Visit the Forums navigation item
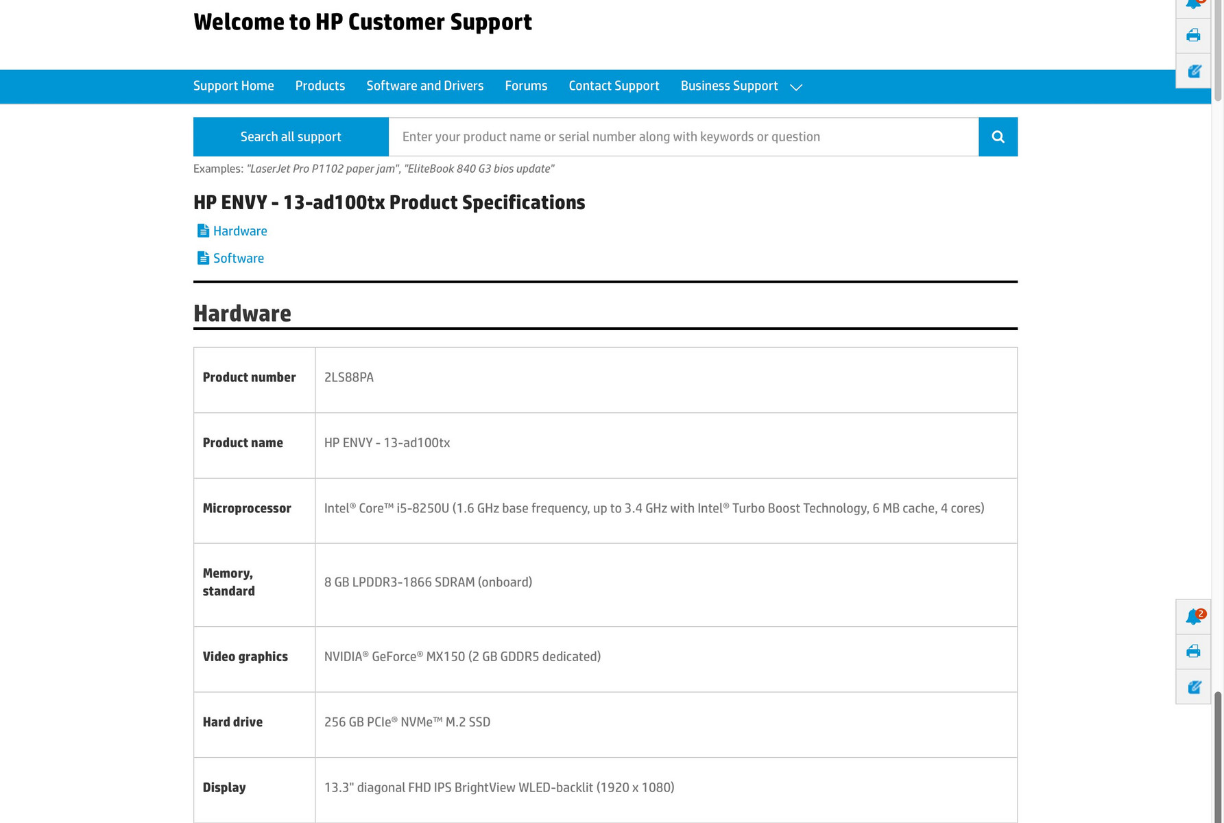The image size is (1224, 823). tap(526, 86)
